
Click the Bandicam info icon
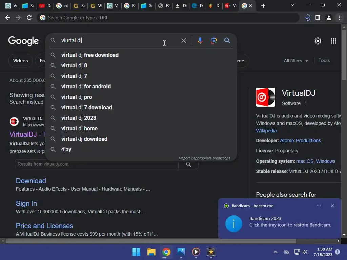point(234,224)
